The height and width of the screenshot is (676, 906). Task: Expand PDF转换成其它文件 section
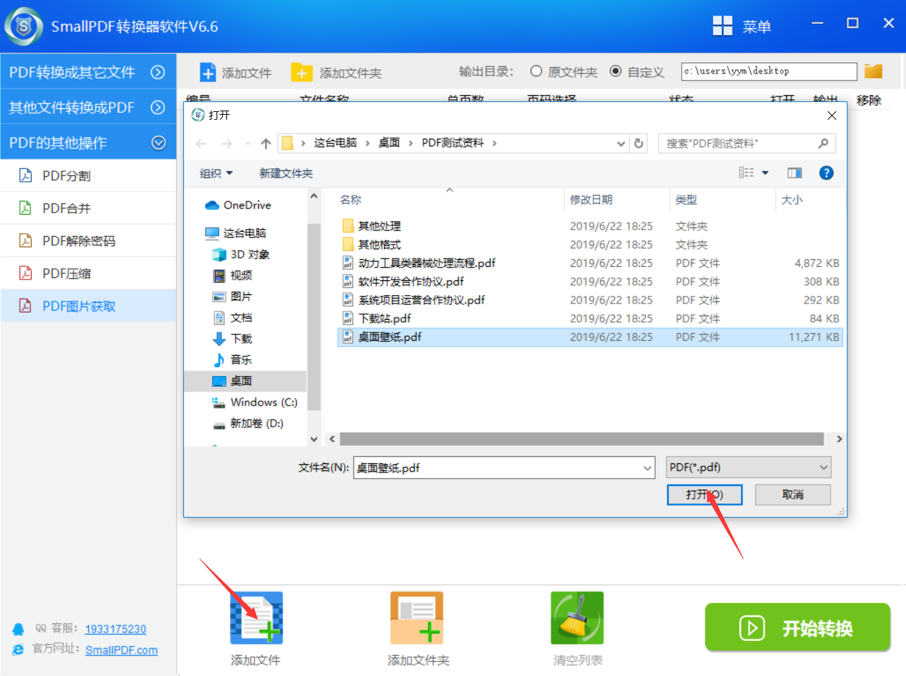(88, 72)
